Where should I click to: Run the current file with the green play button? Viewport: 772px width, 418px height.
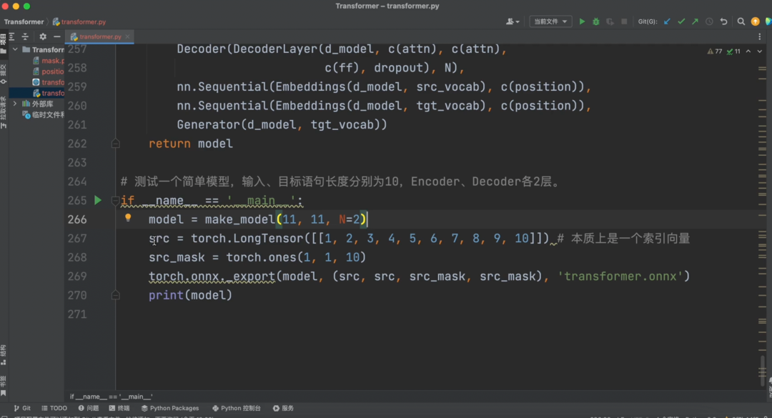point(582,21)
